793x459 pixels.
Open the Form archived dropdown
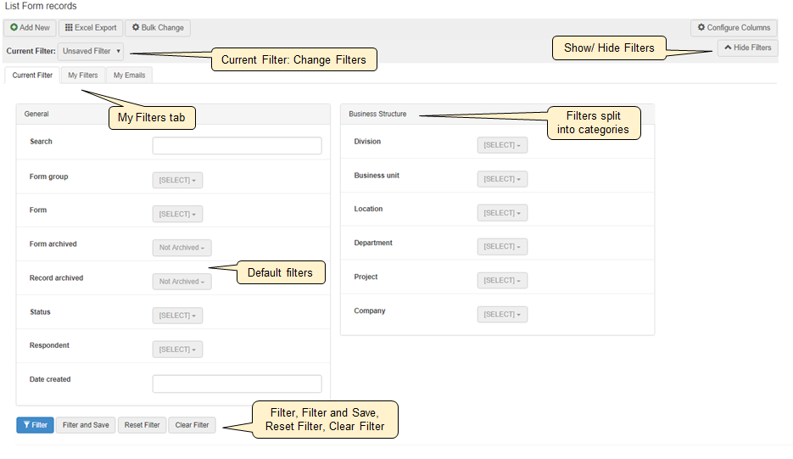[181, 248]
